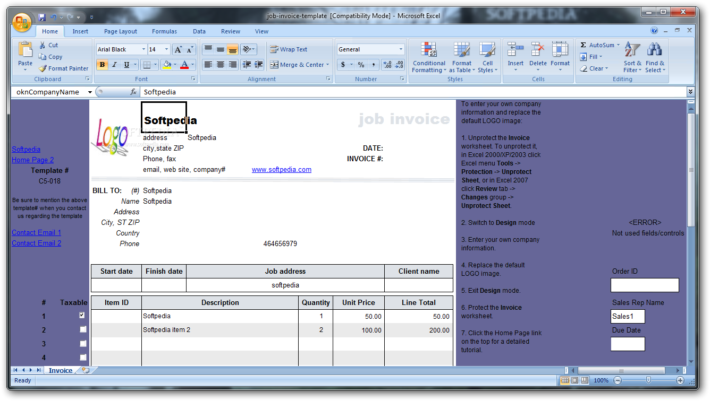Apply Align Text Right
Image resolution: width=710 pixels, height=401 pixels.
point(232,65)
